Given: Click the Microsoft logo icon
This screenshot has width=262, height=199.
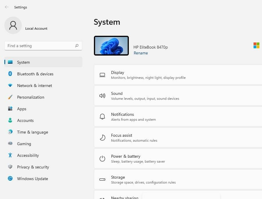Looking at the screenshot, I should pos(256,45).
